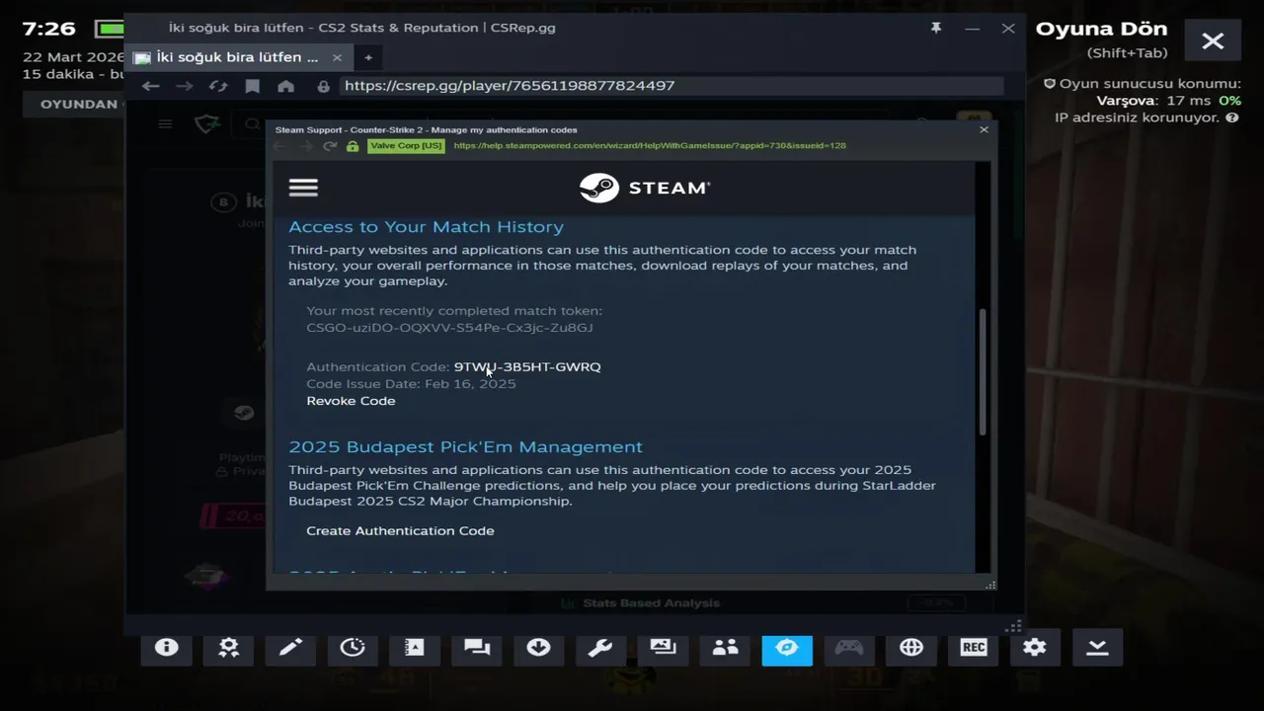Click the help icon beside 'IP adresiniz korunuyor'
Image resolution: width=1264 pixels, height=711 pixels.
[x=1231, y=118]
